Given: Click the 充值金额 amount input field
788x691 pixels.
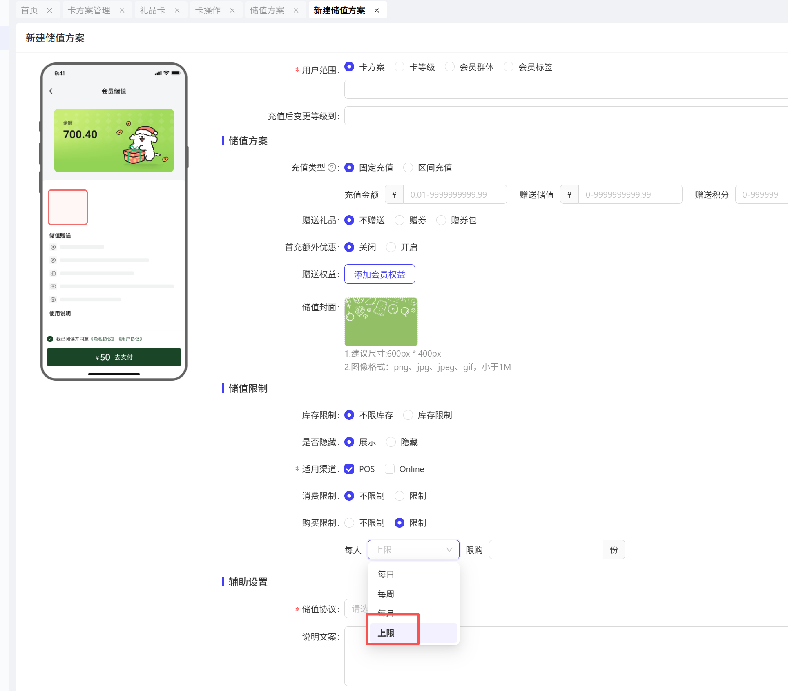Looking at the screenshot, I should pos(455,194).
